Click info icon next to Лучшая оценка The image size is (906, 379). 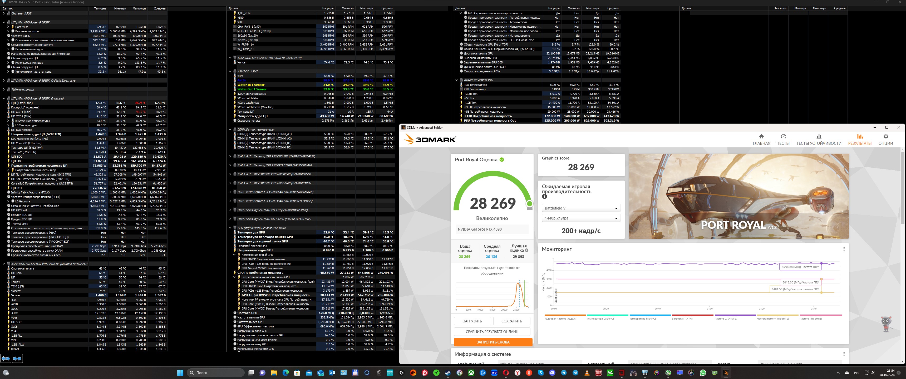tap(526, 250)
